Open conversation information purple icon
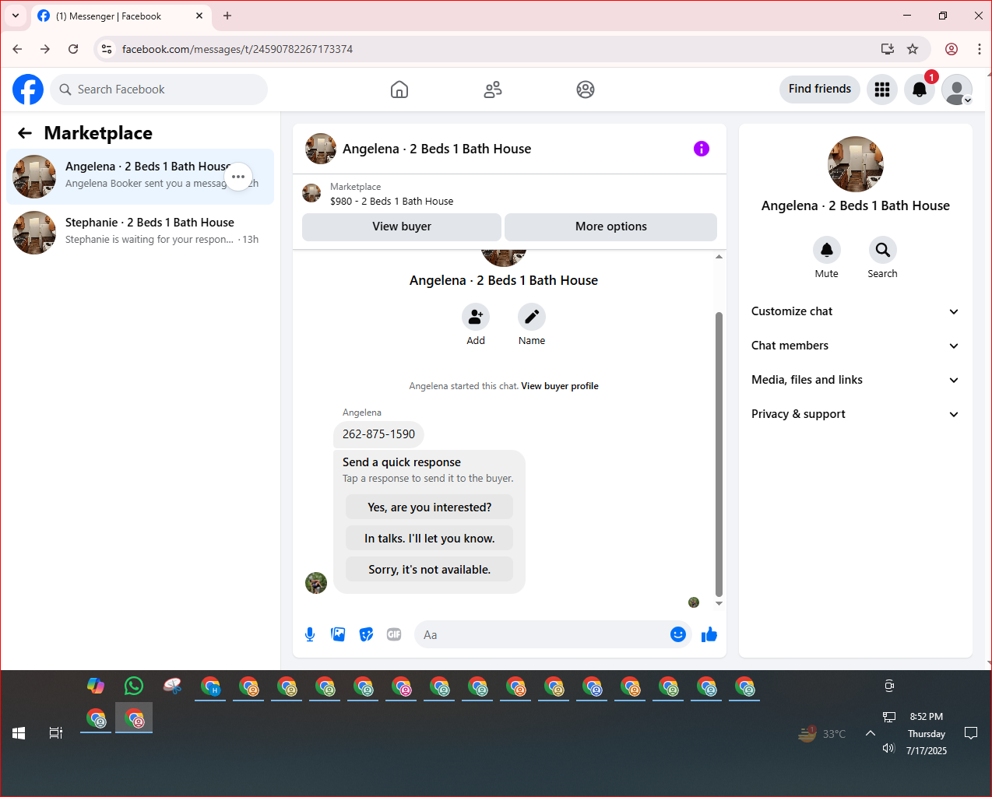The image size is (992, 797). click(x=702, y=149)
